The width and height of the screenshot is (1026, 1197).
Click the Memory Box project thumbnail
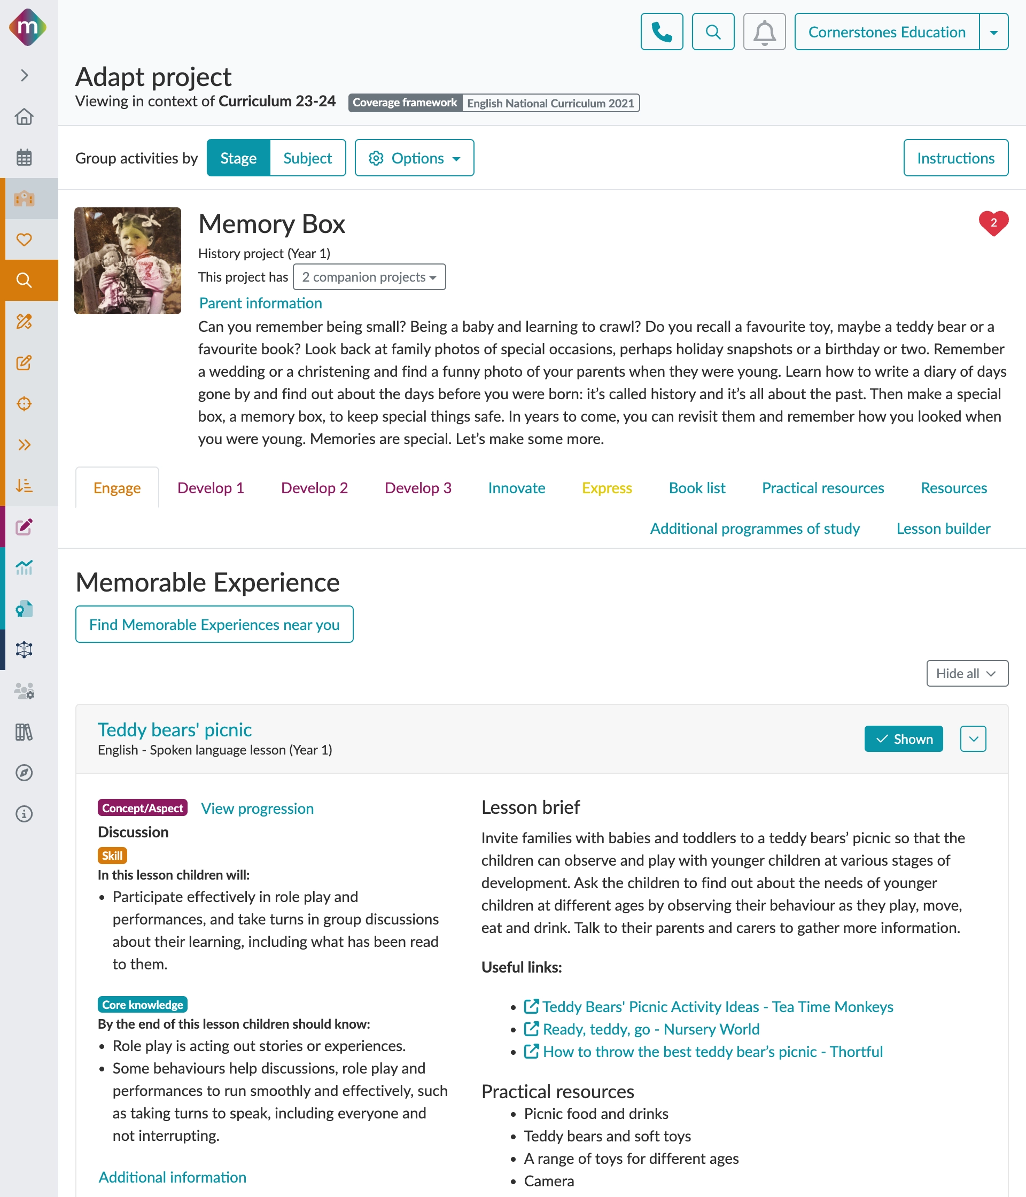128,261
